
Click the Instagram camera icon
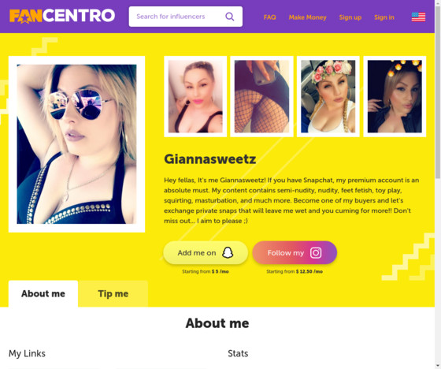(x=316, y=252)
